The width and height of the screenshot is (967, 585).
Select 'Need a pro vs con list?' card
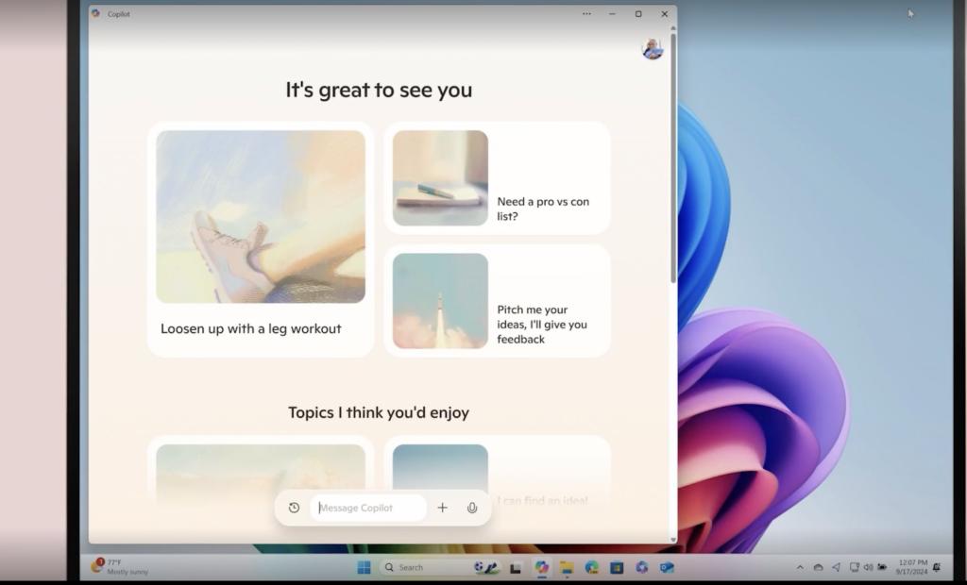(x=497, y=178)
